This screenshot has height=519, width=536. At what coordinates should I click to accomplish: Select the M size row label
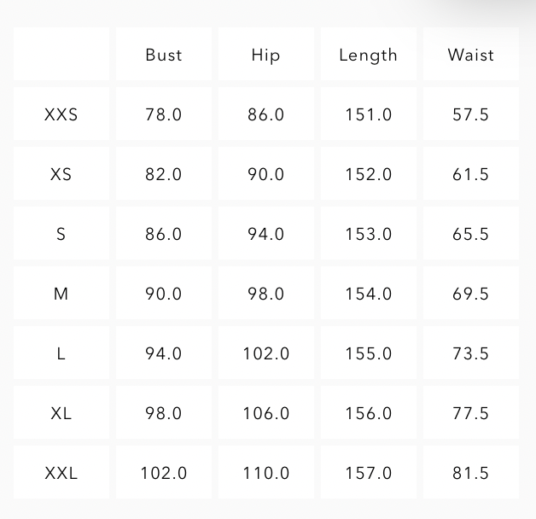[x=61, y=294]
